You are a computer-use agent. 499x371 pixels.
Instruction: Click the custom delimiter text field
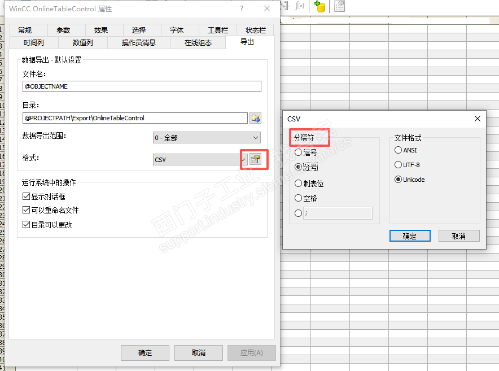click(x=338, y=213)
